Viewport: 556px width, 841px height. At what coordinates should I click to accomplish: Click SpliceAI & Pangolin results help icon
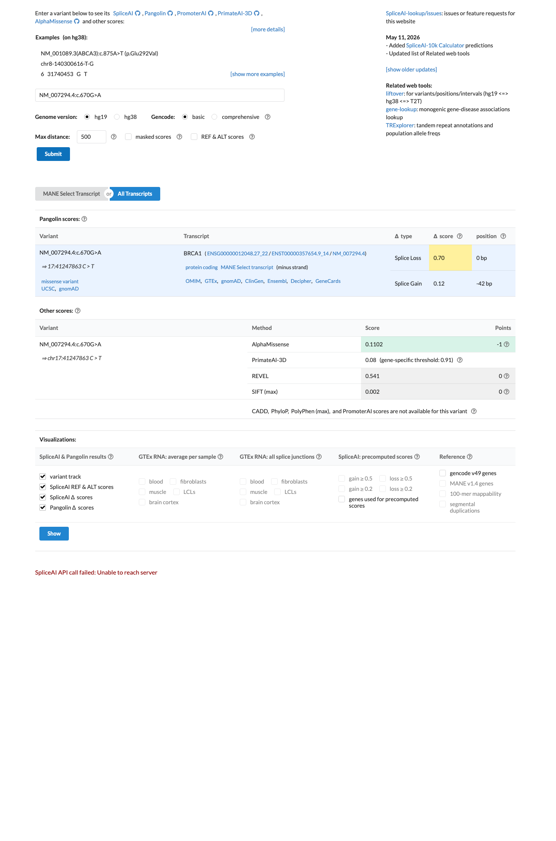[x=111, y=457]
